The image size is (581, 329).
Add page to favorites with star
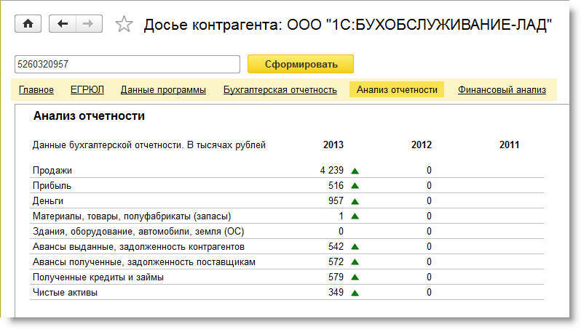point(125,25)
